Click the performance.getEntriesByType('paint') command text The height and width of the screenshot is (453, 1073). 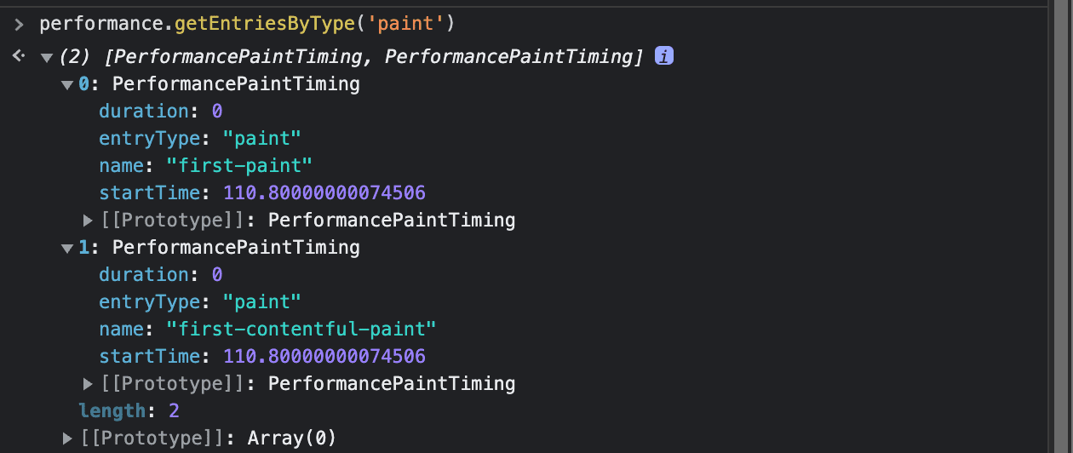tap(247, 24)
